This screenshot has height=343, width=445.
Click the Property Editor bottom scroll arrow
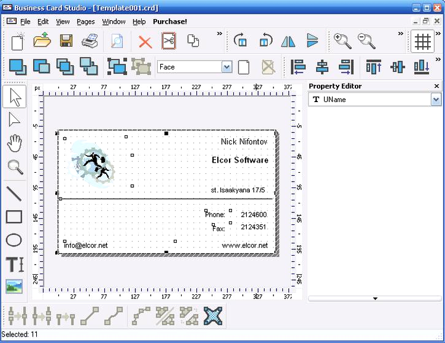(x=375, y=298)
